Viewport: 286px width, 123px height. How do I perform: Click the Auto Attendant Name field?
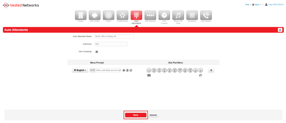pyautogui.click(x=114, y=36)
